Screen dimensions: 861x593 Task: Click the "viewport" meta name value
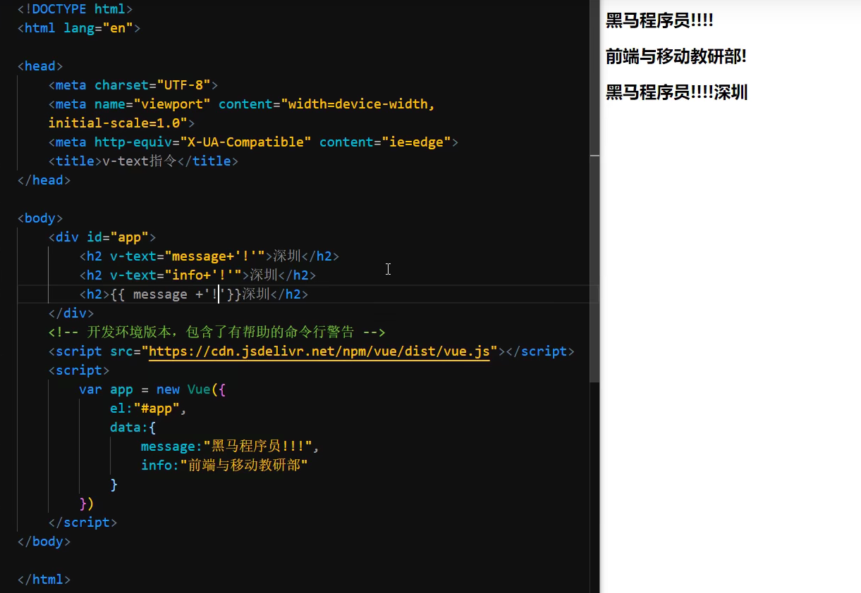172,104
